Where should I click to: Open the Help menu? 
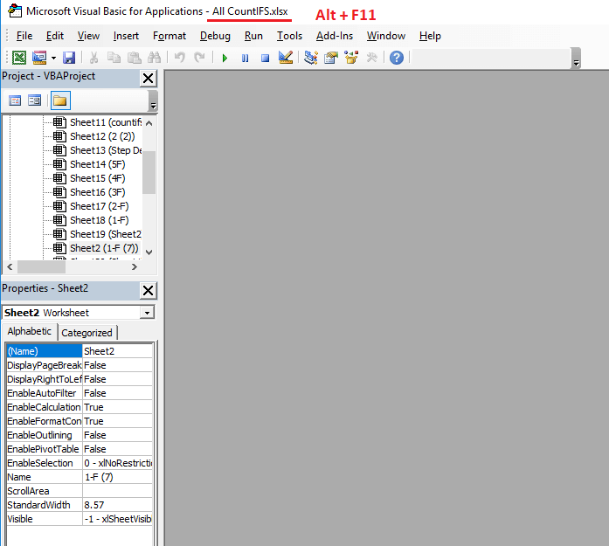pyautogui.click(x=430, y=36)
